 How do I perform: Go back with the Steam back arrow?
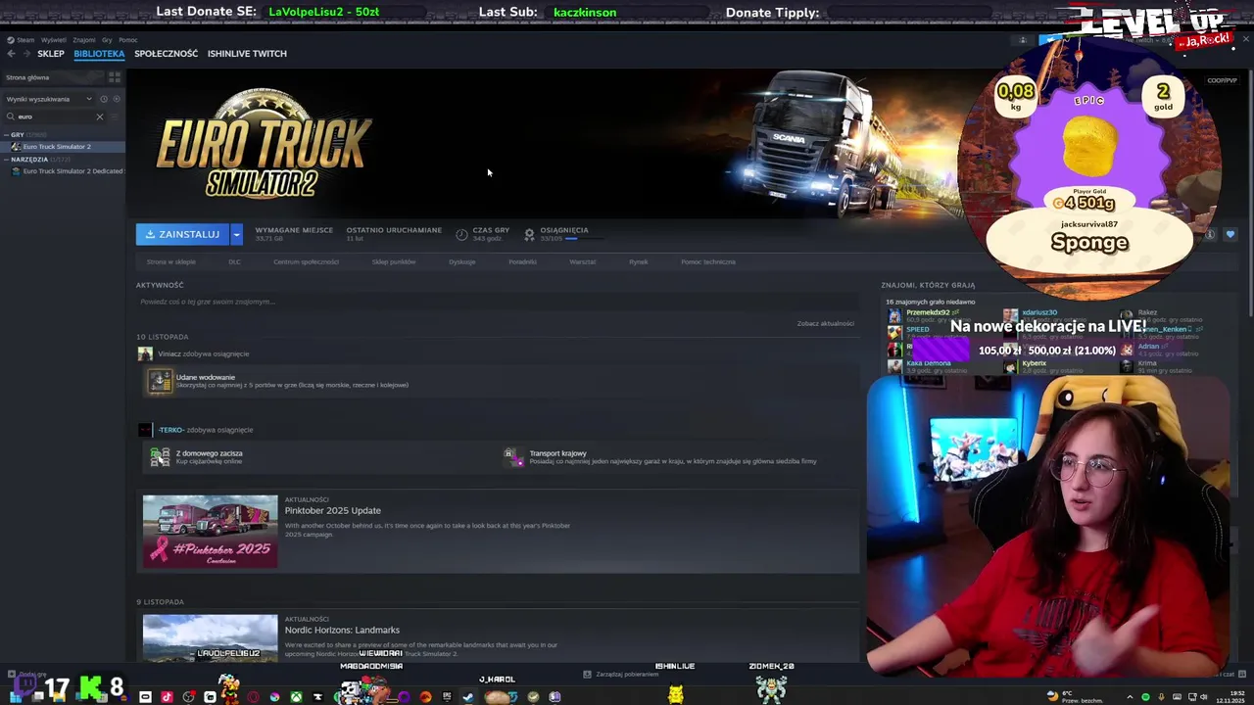click(11, 54)
